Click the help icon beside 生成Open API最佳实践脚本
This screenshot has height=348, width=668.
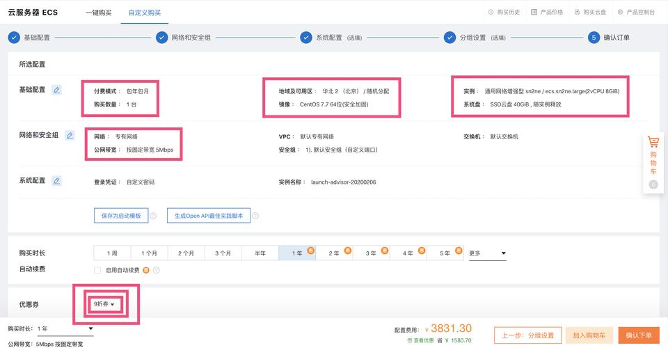[255, 216]
